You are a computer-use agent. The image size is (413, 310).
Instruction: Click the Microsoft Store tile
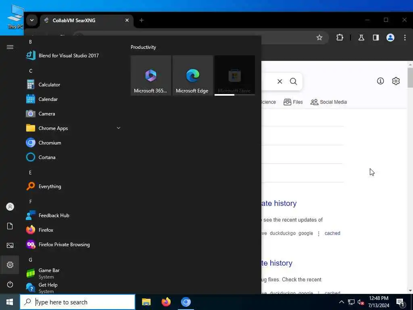(x=235, y=75)
